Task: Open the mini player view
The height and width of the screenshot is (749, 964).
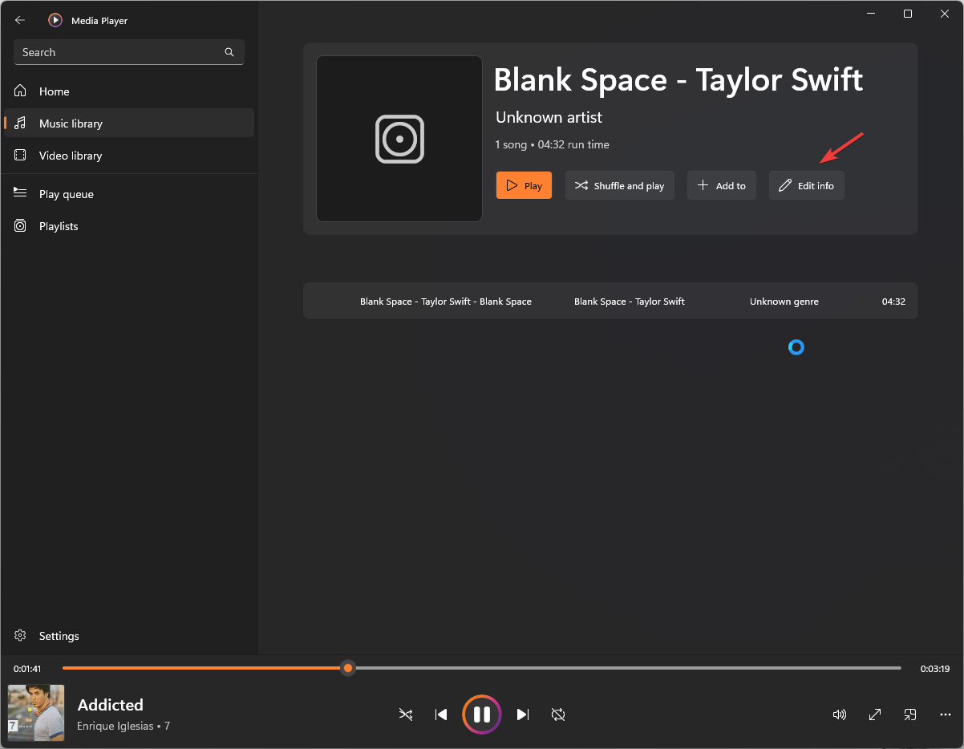Action: click(x=910, y=715)
